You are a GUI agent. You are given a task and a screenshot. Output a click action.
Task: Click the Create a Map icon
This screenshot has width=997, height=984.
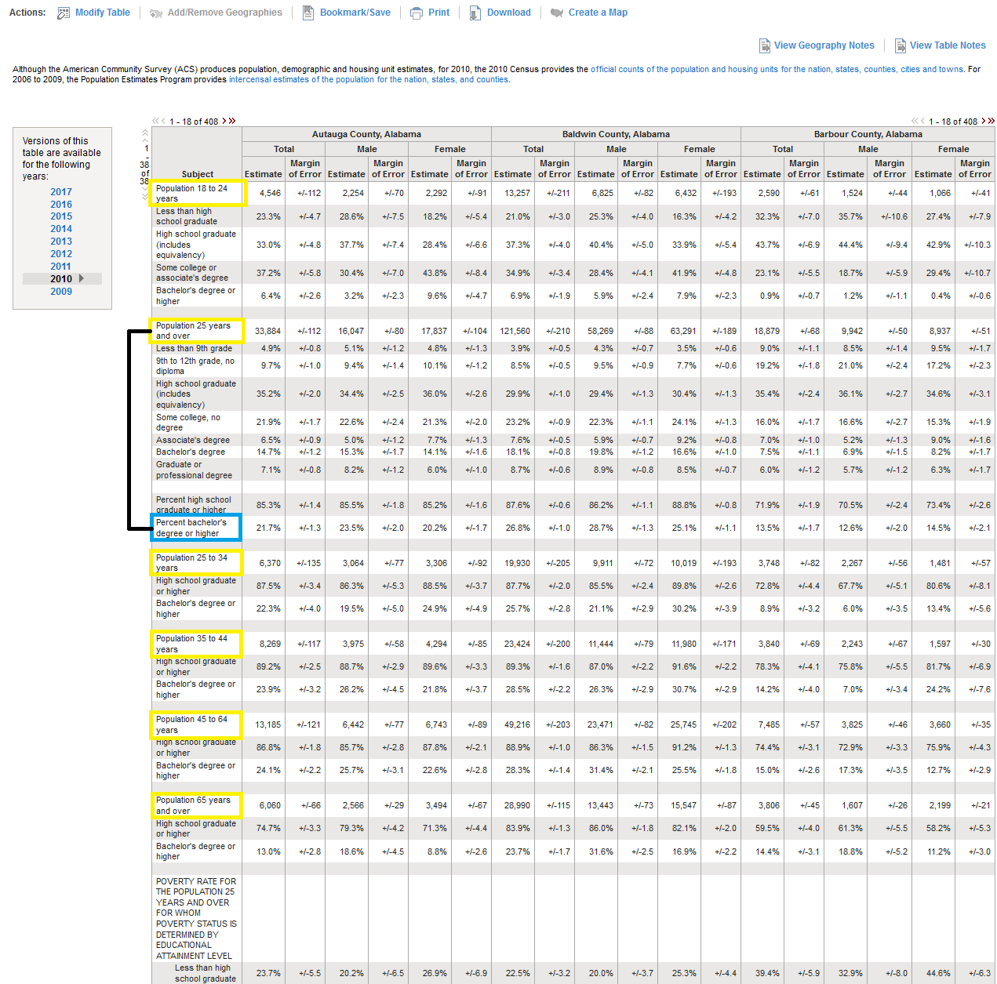point(557,13)
